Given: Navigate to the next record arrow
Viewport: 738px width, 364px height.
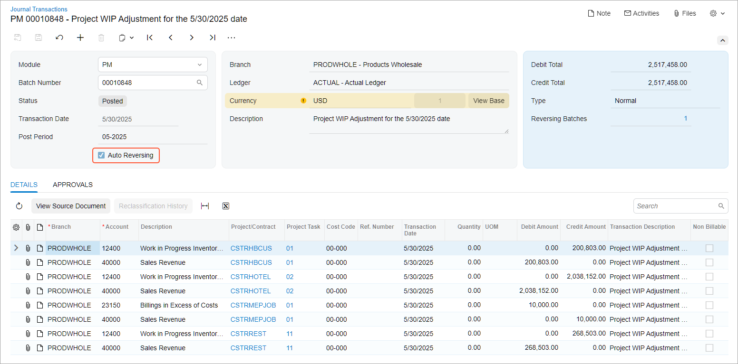Looking at the screenshot, I should pos(192,37).
